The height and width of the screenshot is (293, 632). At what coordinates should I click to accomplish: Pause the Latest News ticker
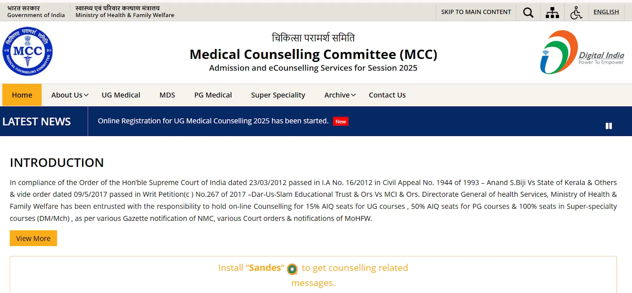click(609, 126)
